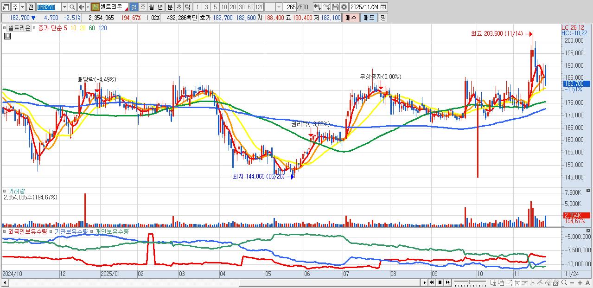Select interval 1 tab
This screenshot has width=593, height=288.
click(x=197, y=7)
